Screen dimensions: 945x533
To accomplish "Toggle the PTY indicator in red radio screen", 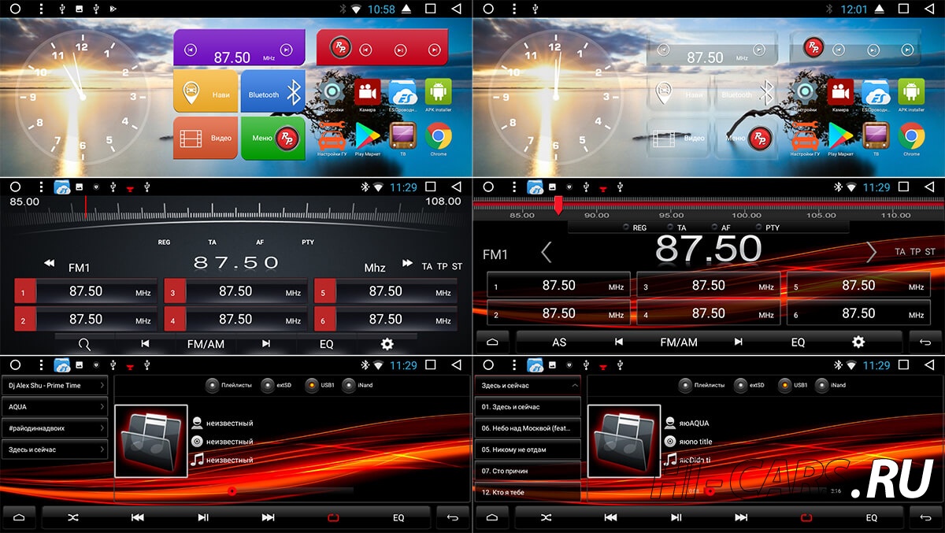I will (767, 228).
